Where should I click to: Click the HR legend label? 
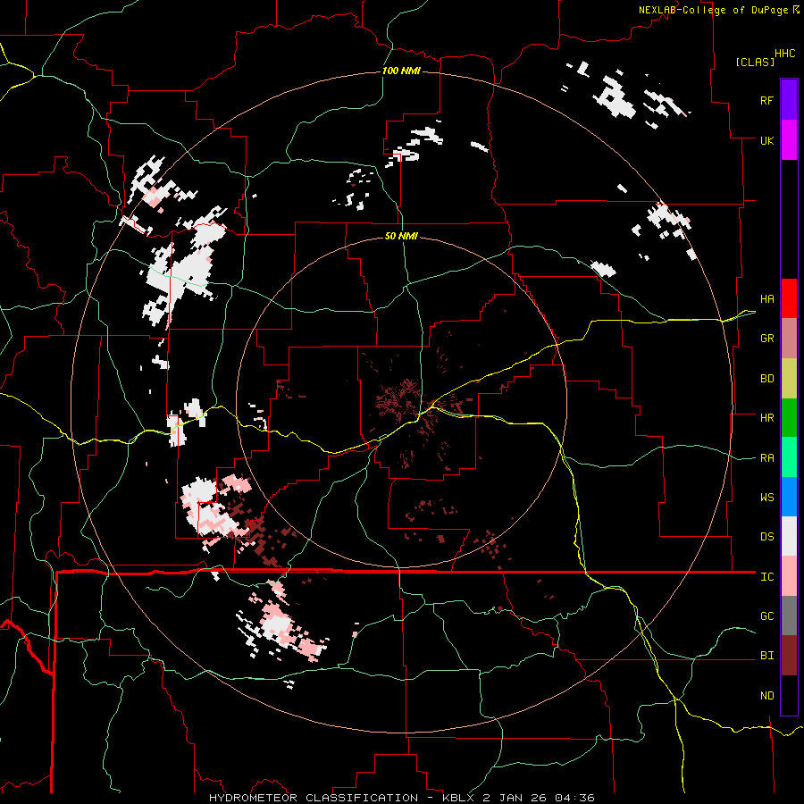766,418
